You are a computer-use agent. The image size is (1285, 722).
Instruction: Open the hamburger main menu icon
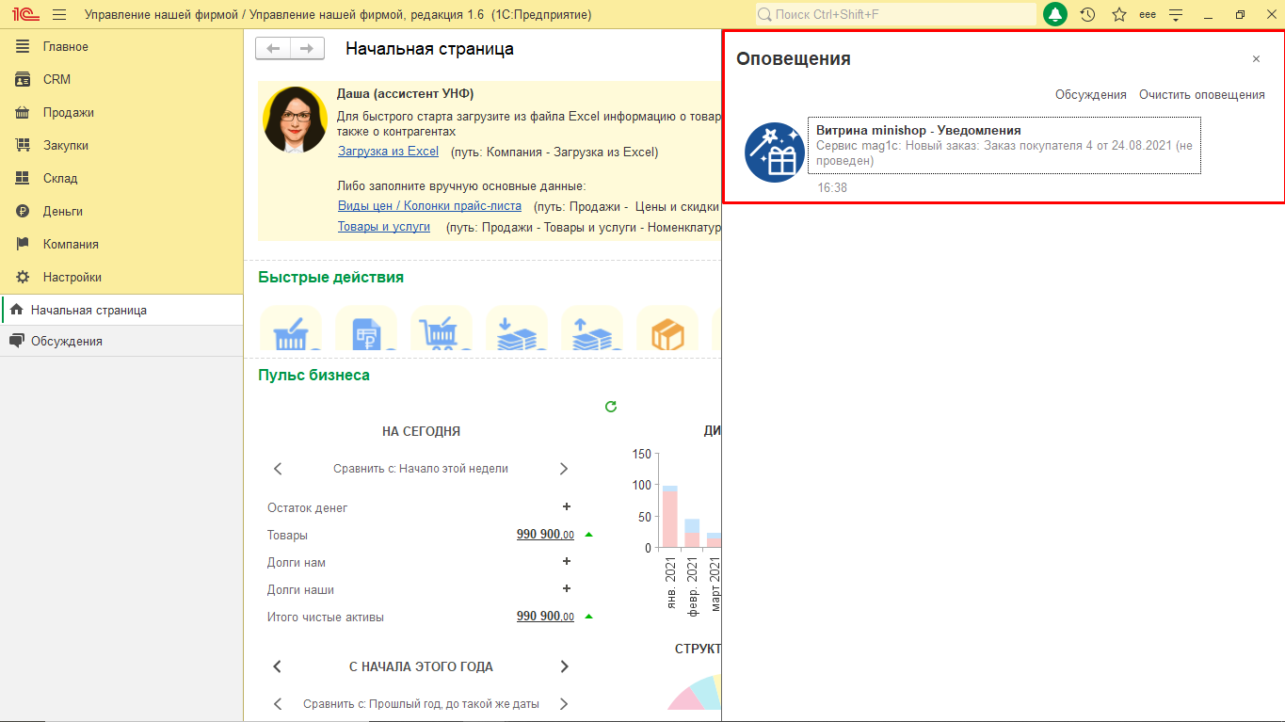click(59, 15)
